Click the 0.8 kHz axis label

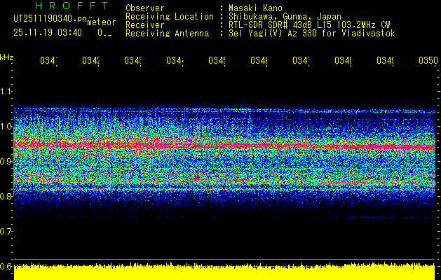point(6,196)
